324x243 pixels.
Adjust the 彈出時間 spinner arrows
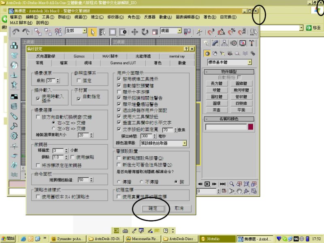click(x=155, y=136)
